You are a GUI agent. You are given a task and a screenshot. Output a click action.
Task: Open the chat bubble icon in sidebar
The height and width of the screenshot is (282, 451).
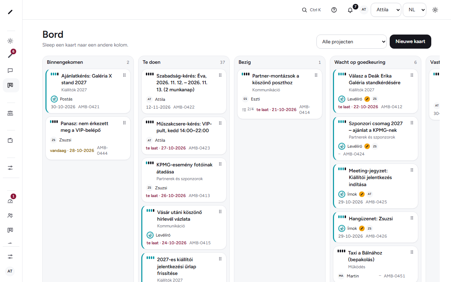click(10, 70)
